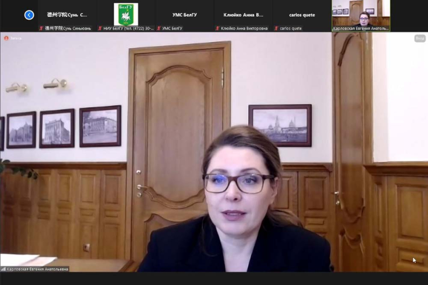
Task: Select the 德州学院 participant tile
Action: (x=67, y=15)
